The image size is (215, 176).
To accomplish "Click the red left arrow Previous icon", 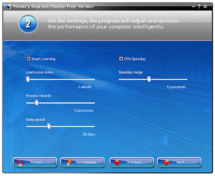I will pyautogui.click(x=117, y=163).
